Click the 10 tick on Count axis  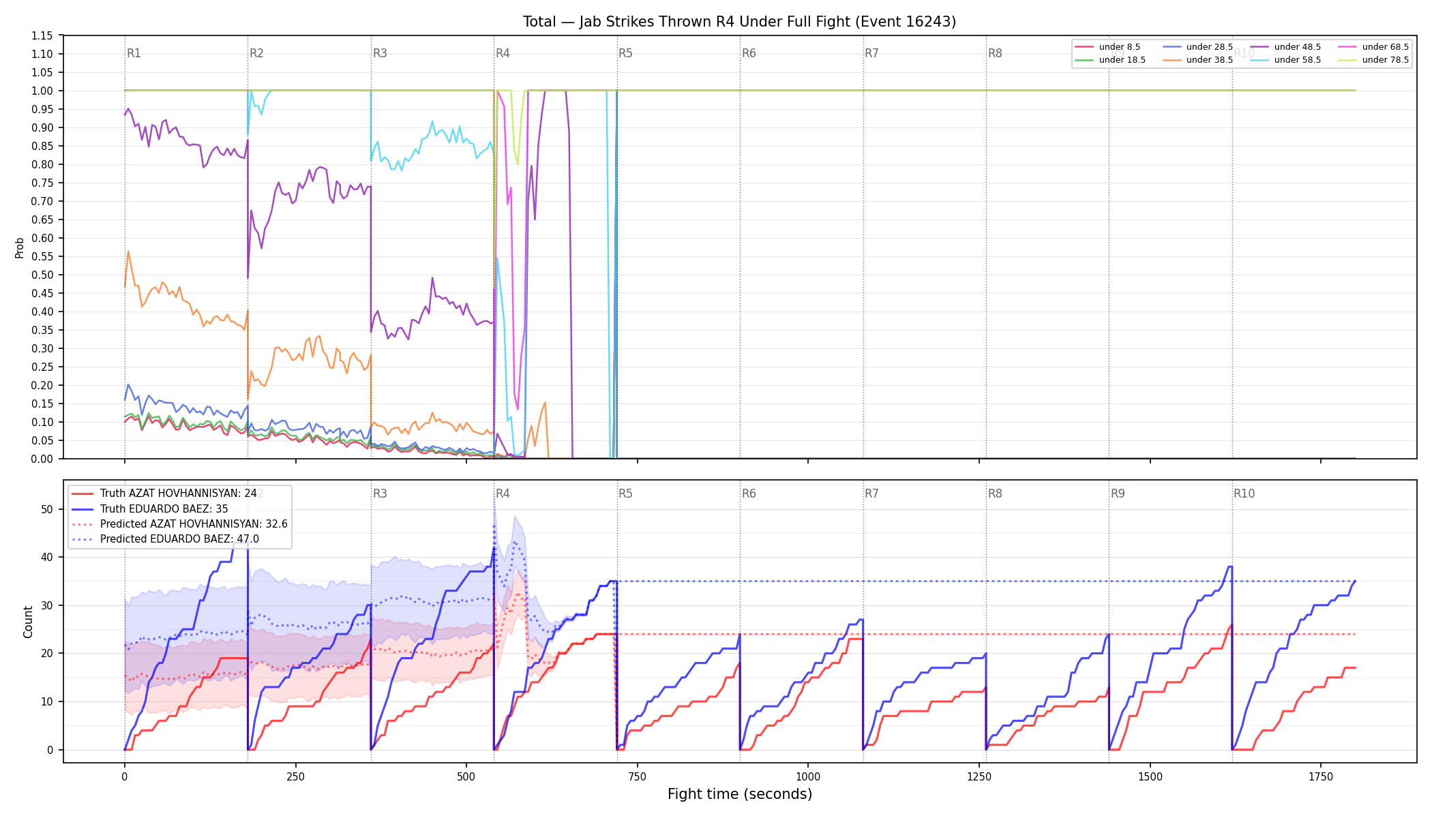(x=47, y=701)
